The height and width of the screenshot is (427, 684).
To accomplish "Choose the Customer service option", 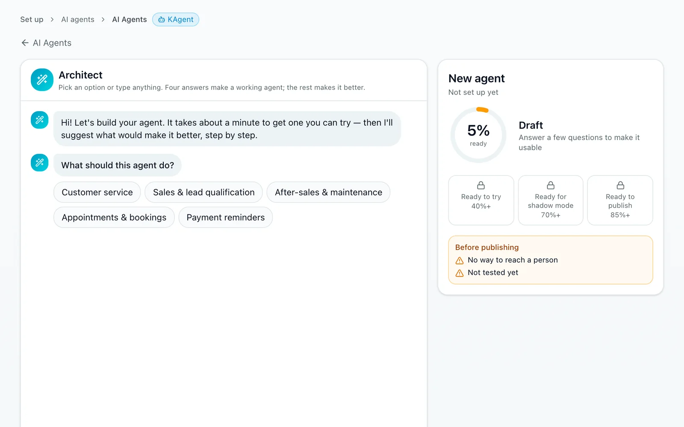I will (x=97, y=192).
